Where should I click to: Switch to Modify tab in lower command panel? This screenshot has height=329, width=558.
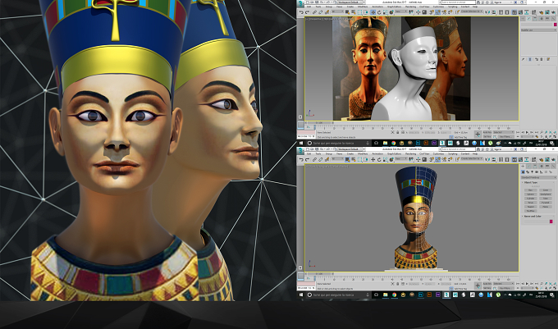529,166
